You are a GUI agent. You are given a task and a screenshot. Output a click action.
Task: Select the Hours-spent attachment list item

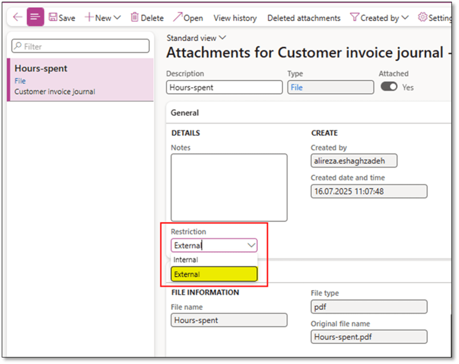click(x=80, y=79)
